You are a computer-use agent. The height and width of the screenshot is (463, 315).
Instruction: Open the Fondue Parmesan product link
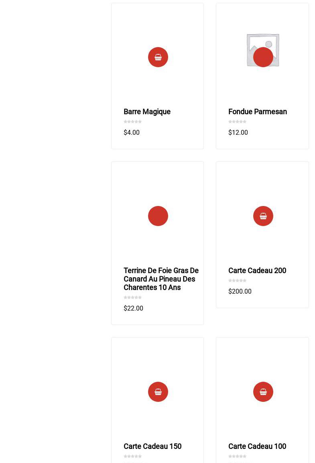(258, 112)
